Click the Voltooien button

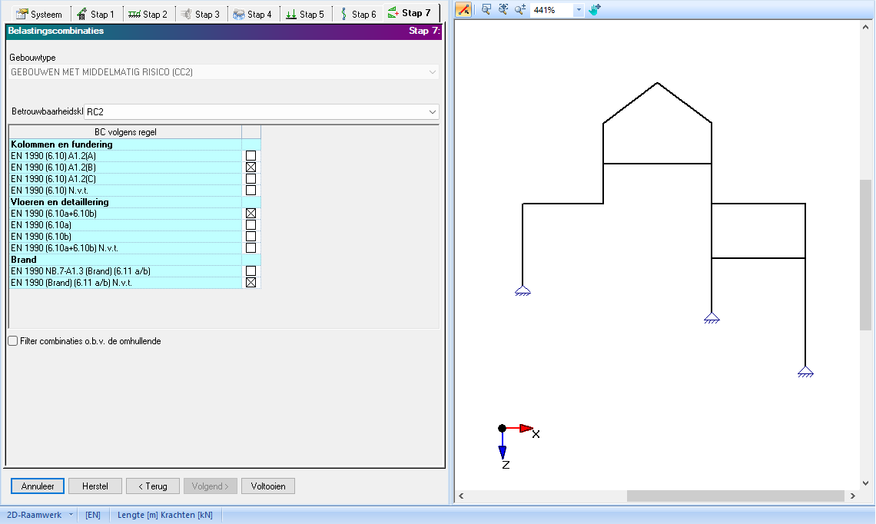(x=268, y=486)
